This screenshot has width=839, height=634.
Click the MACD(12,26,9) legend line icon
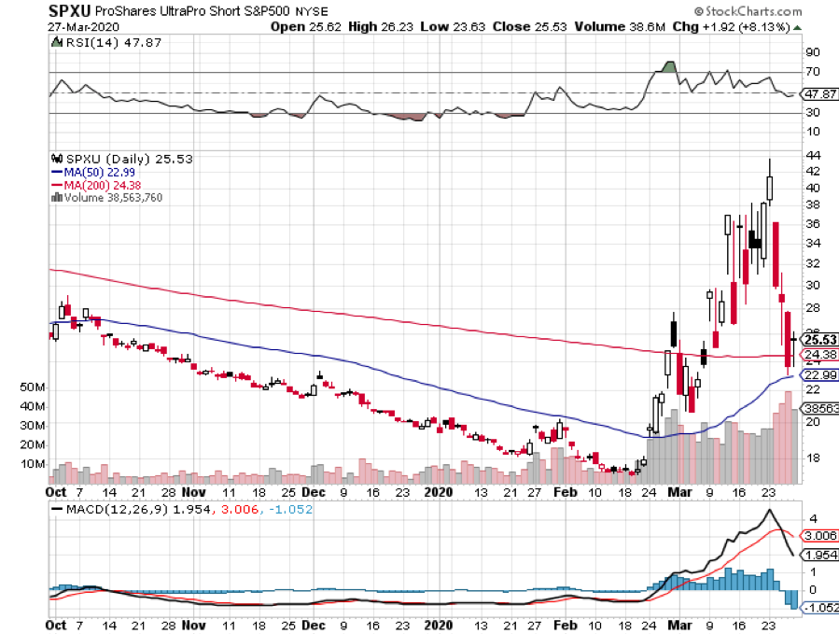[x=57, y=510]
